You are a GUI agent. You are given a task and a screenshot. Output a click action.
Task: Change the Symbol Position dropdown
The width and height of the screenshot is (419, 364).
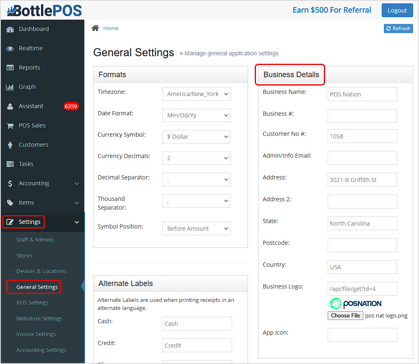click(196, 228)
